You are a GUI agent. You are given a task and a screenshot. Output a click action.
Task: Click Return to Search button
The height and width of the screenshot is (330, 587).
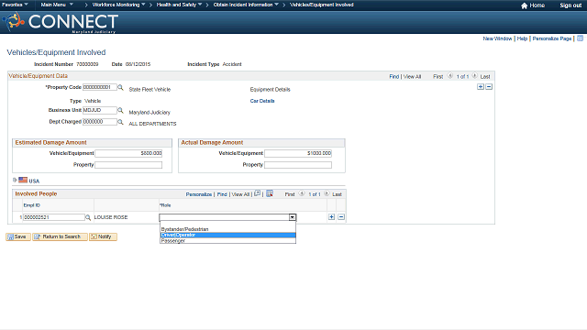tap(60, 236)
